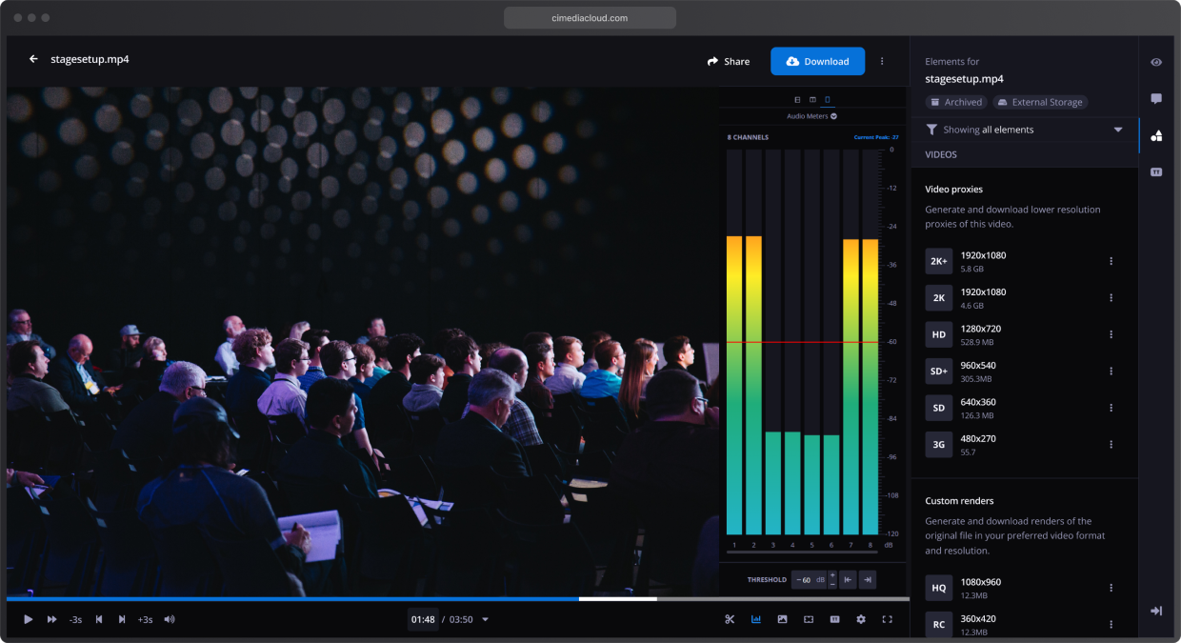Mute the player volume
The height and width of the screenshot is (643, 1181).
pyautogui.click(x=170, y=619)
